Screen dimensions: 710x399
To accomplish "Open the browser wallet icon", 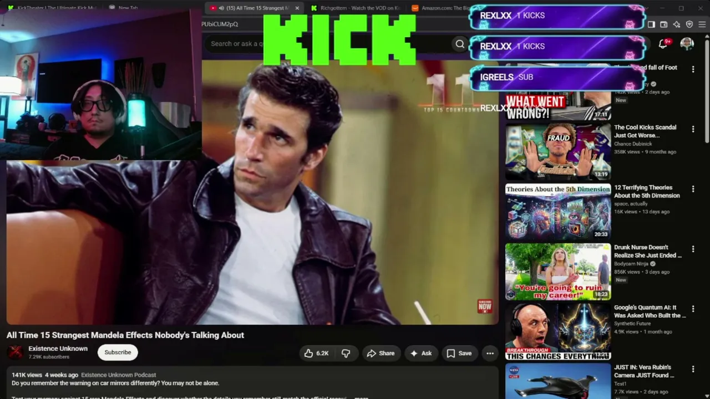I will [x=664, y=24].
